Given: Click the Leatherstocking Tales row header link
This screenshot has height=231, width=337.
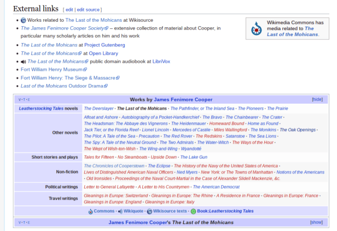Looking at the screenshot, I should click(x=41, y=108).
